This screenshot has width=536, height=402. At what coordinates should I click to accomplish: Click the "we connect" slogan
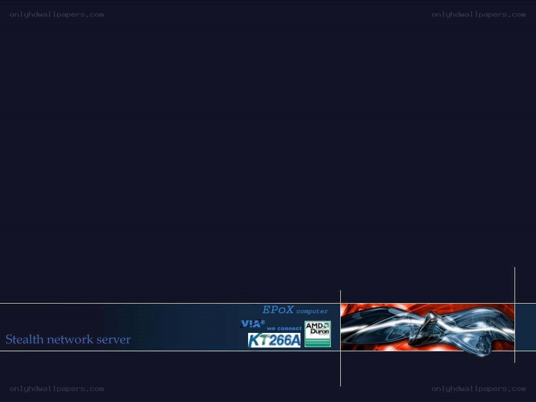(x=284, y=329)
